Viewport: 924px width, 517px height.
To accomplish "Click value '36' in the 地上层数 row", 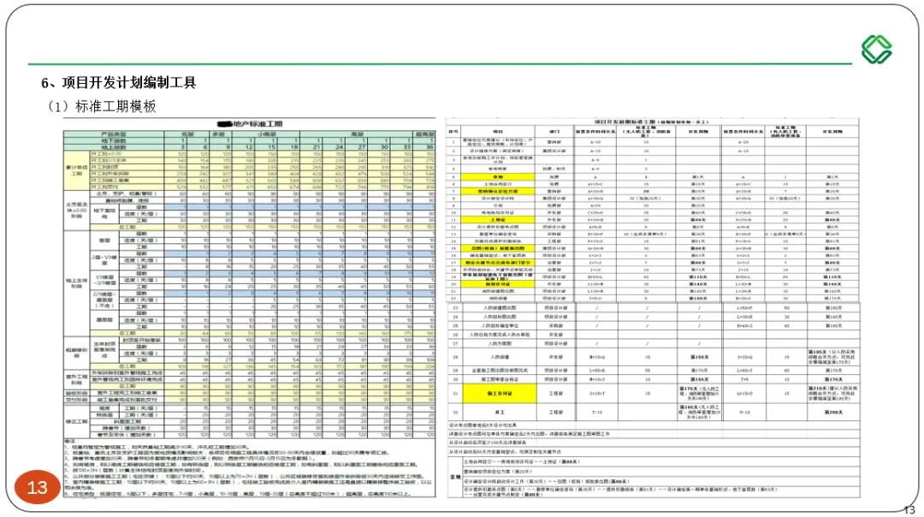I will [429, 146].
